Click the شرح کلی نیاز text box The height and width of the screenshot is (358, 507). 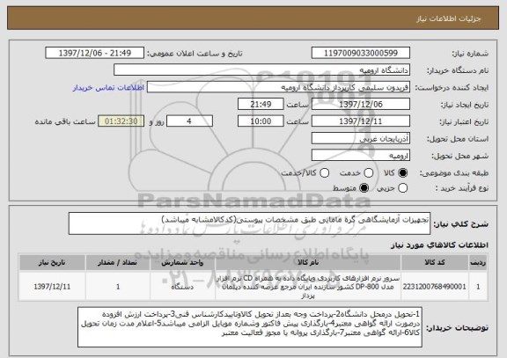(249, 223)
